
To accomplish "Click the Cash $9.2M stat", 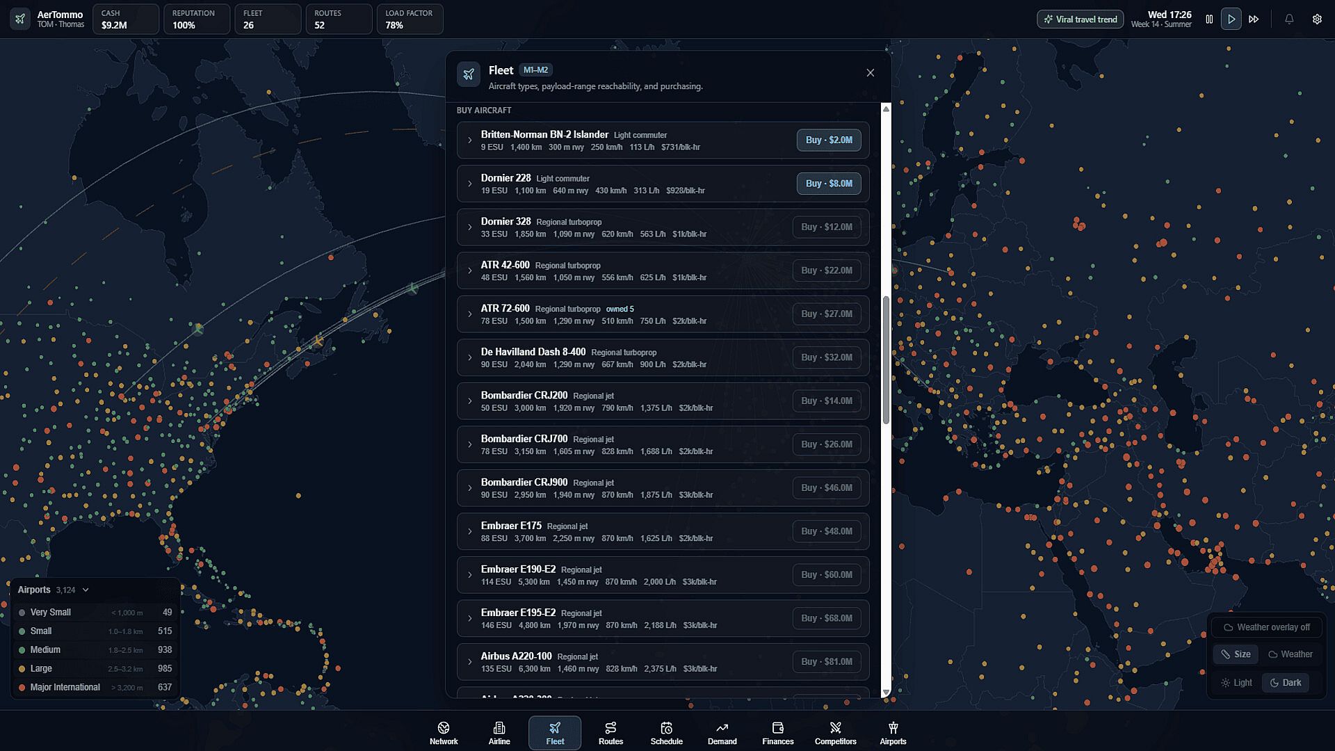I will coord(125,19).
